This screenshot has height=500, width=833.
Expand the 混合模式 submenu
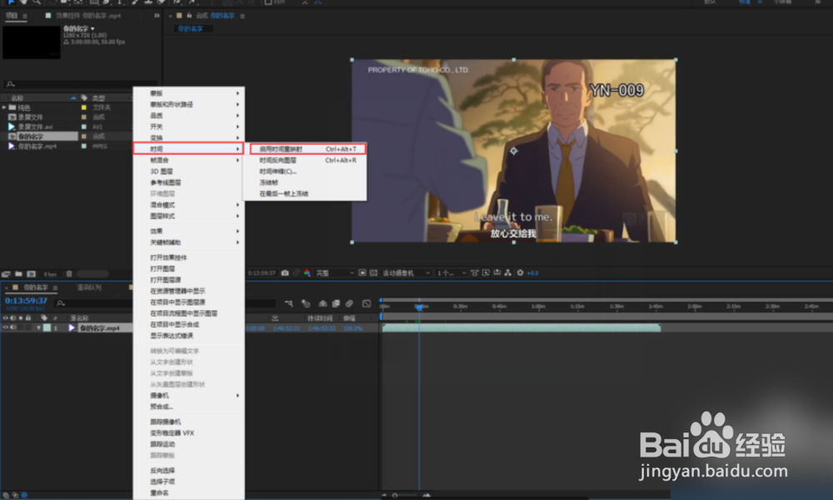click(x=189, y=204)
